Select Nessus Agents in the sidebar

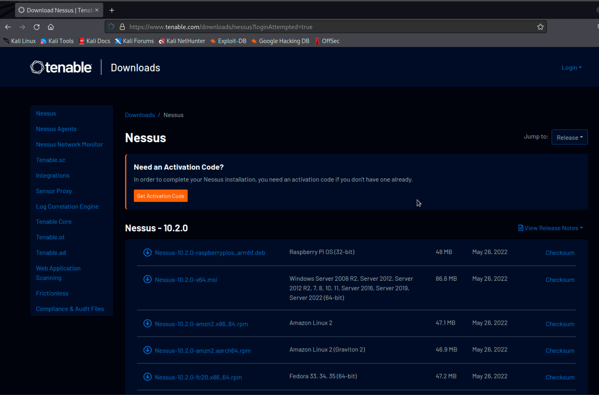point(56,129)
